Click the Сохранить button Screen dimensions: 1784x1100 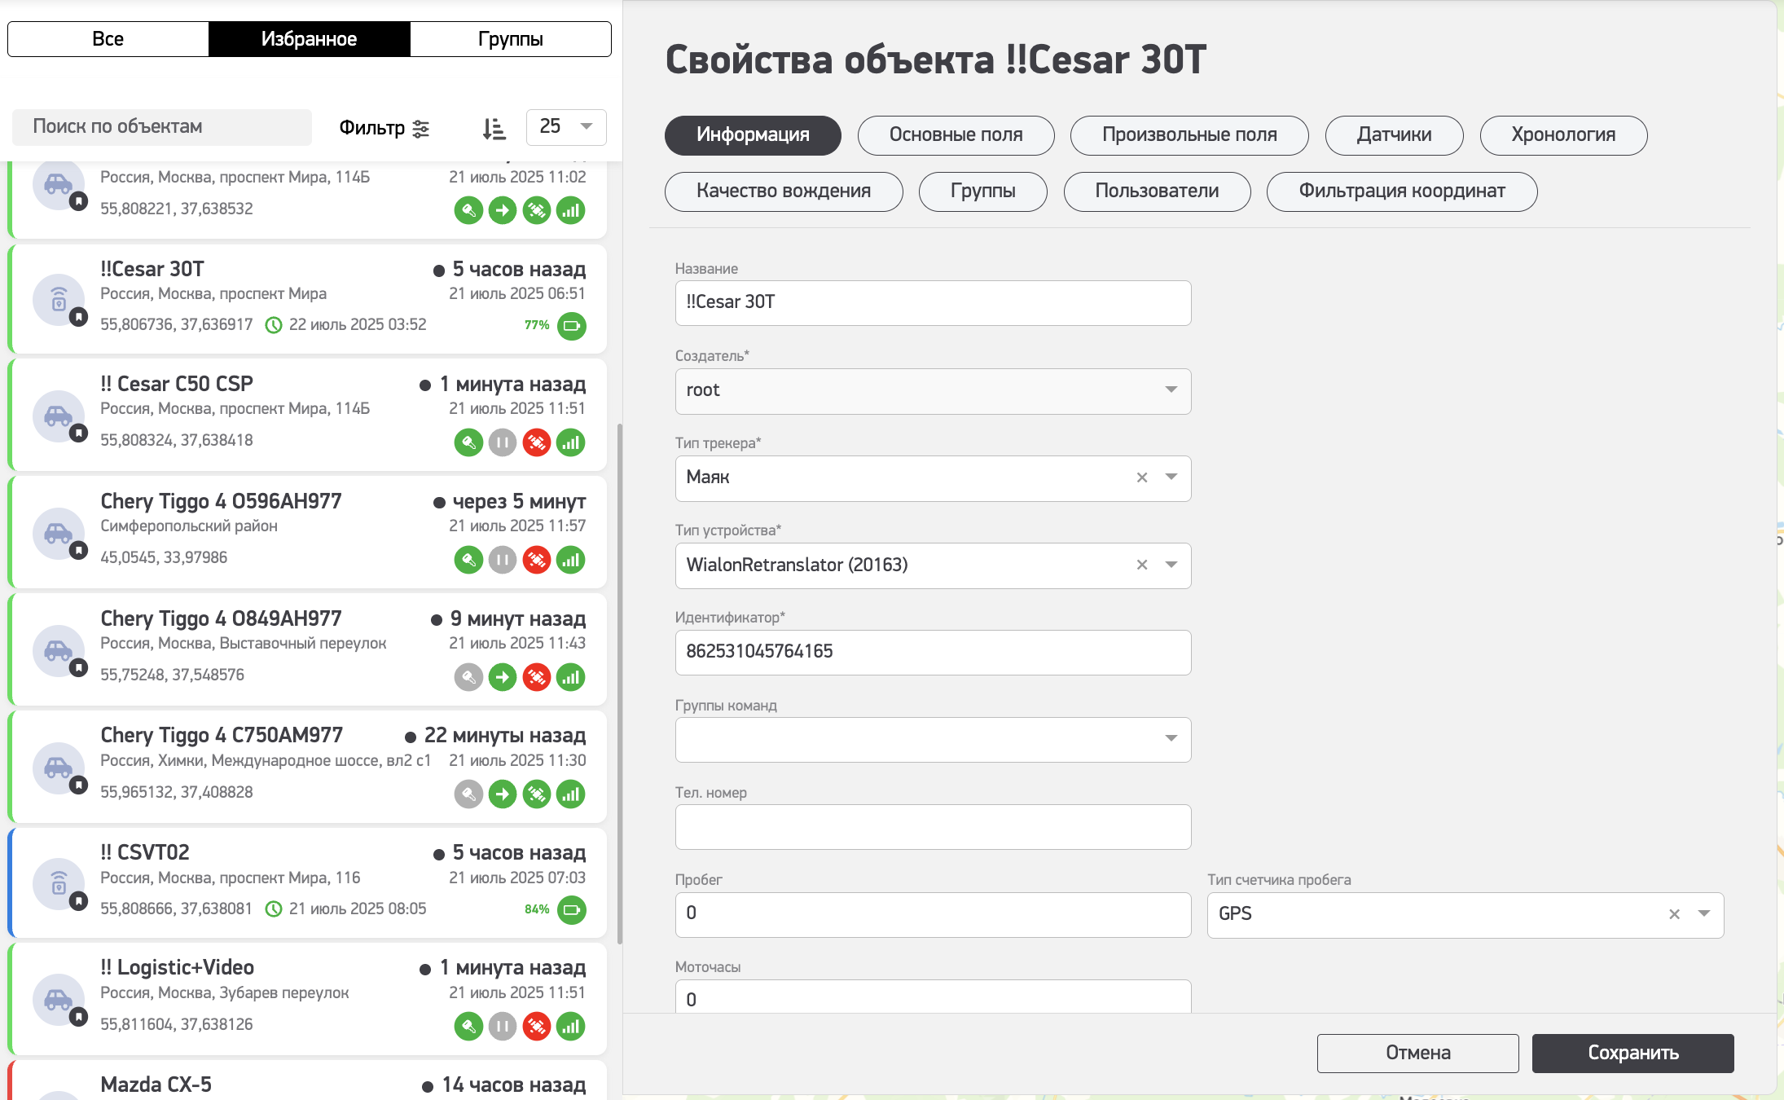coord(1633,1054)
